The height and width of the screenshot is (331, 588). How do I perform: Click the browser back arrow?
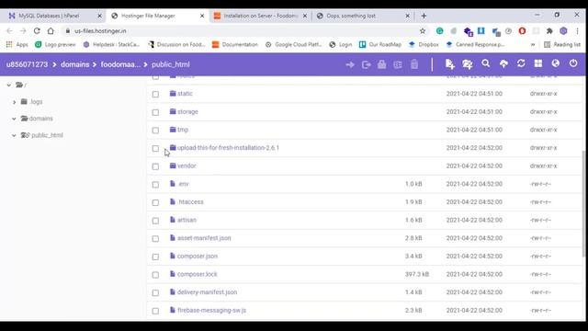coord(9,30)
